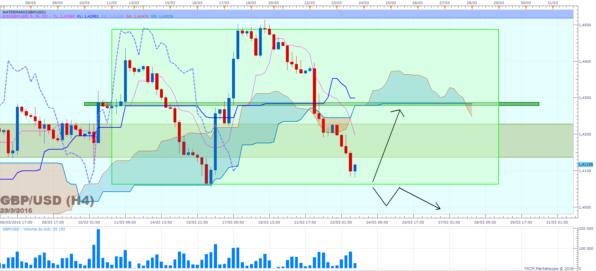Click the 1,4100 price axis label
This screenshot has width=596, height=271.
pos(585,171)
